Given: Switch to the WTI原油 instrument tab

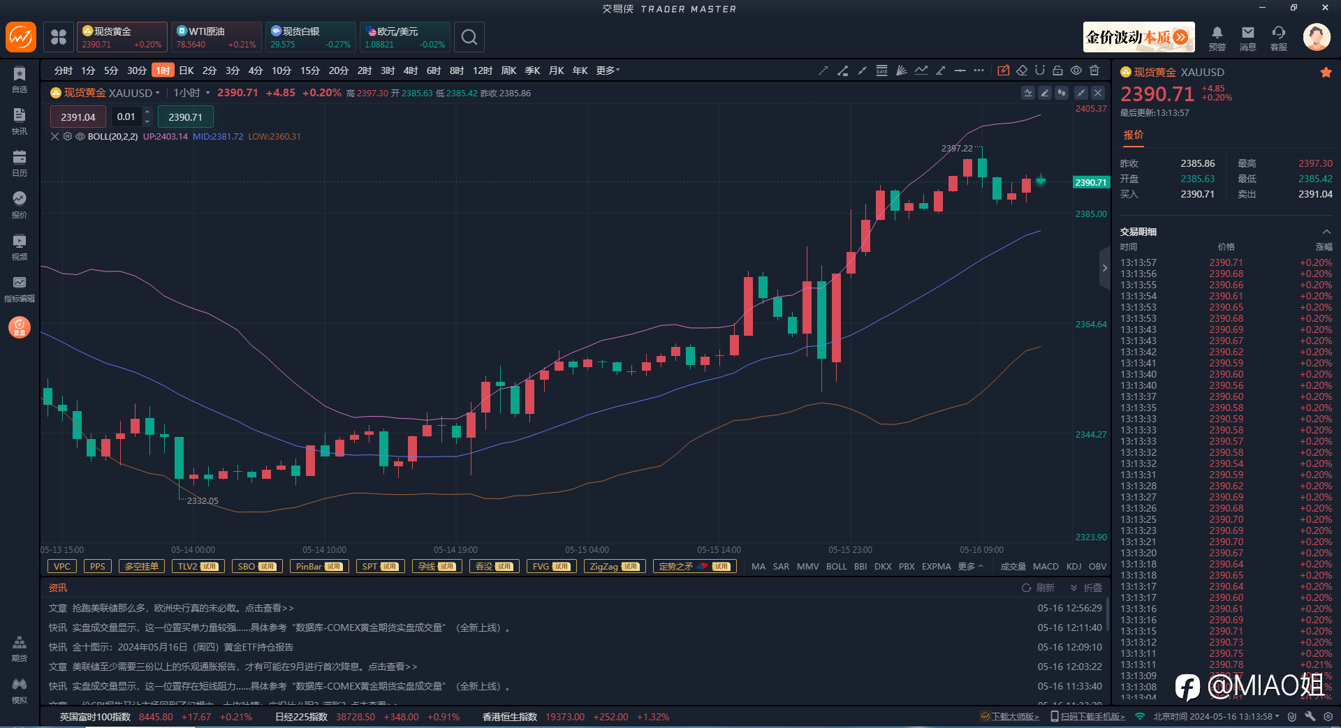Looking at the screenshot, I should [x=217, y=37].
